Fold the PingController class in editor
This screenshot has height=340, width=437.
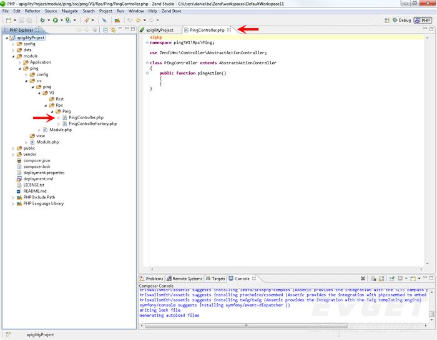[147, 63]
